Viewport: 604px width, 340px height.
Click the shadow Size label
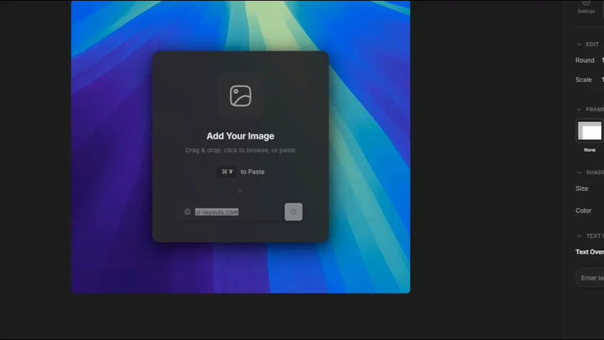point(582,188)
